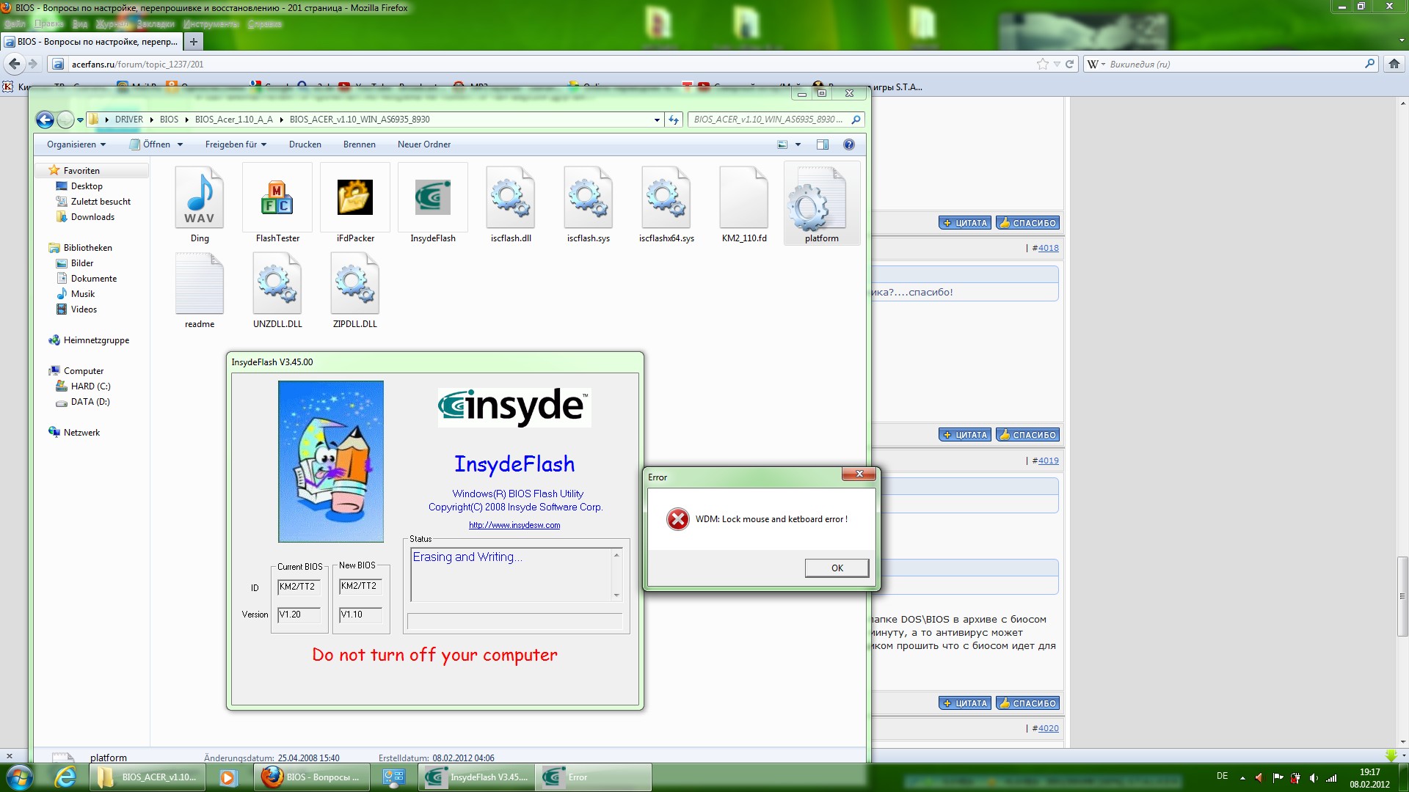This screenshot has height=792, width=1409.
Task: Click the DE language indicator in tray
Action: 1222,776
